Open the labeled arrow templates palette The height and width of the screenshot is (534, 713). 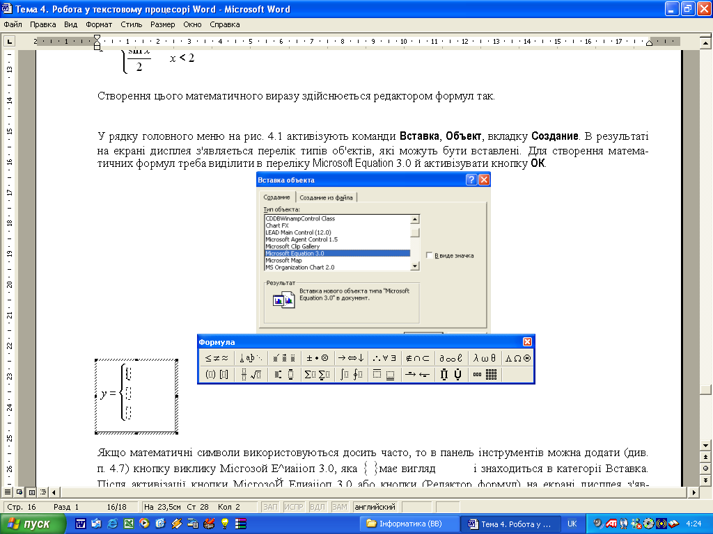418,375
